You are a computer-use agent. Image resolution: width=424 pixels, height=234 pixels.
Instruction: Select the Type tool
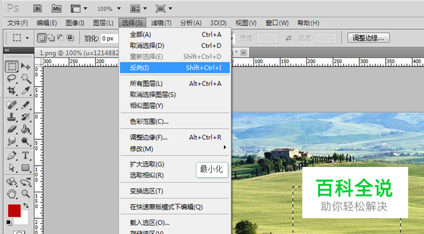[x=25, y=156]
